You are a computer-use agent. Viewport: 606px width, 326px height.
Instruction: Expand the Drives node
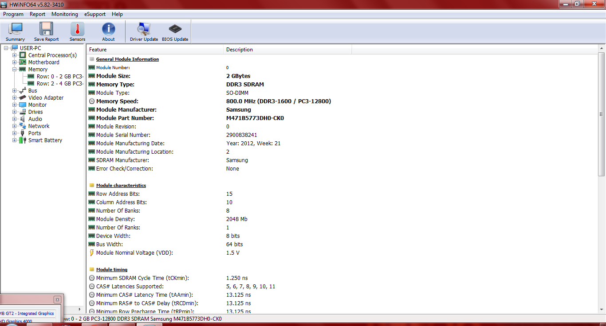[x=15, y=112]
